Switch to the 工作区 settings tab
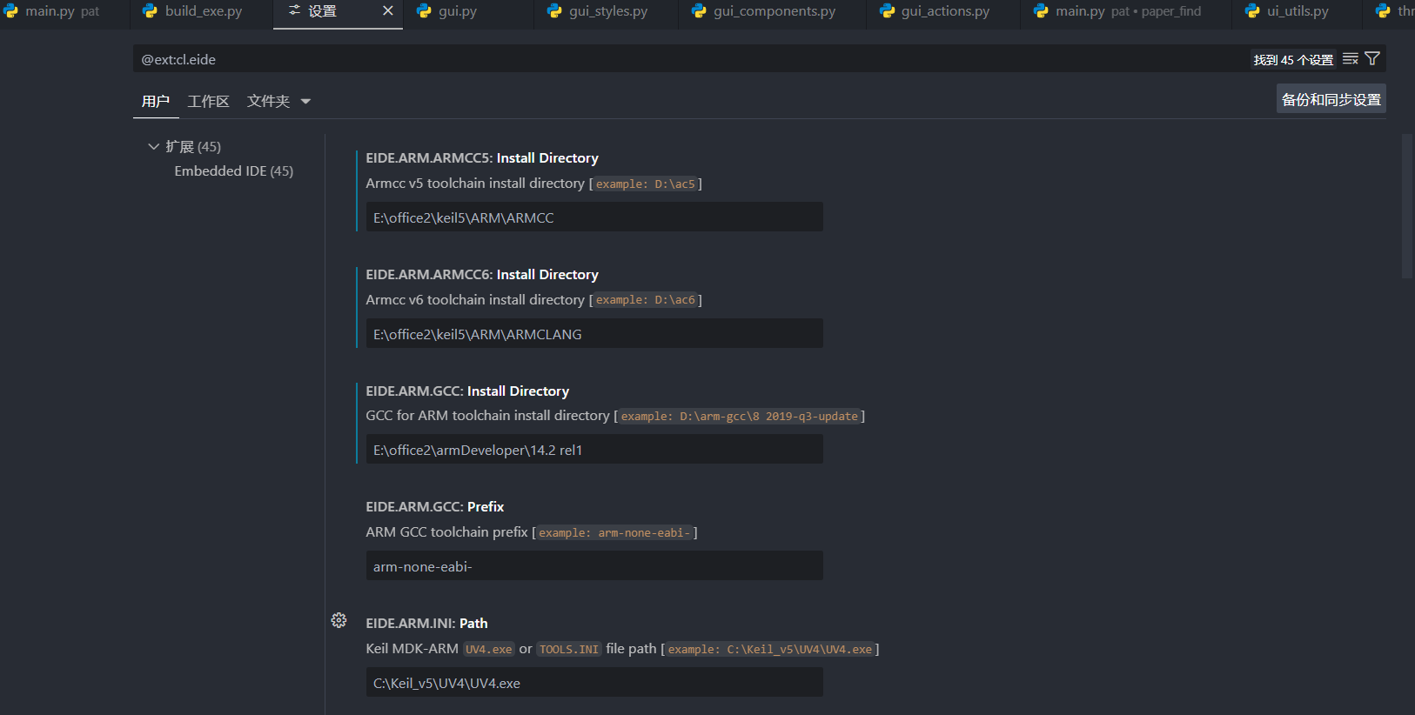This screenshot has width=1415, height=715. click(209, 102)
